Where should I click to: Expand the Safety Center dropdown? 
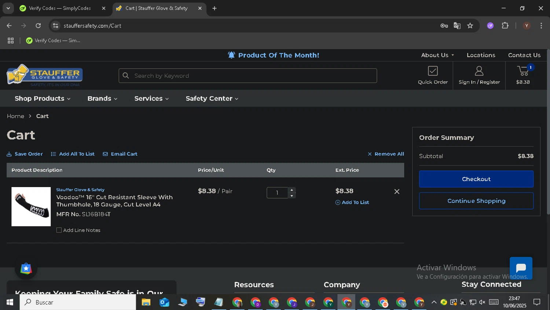(x=212, y=98)
